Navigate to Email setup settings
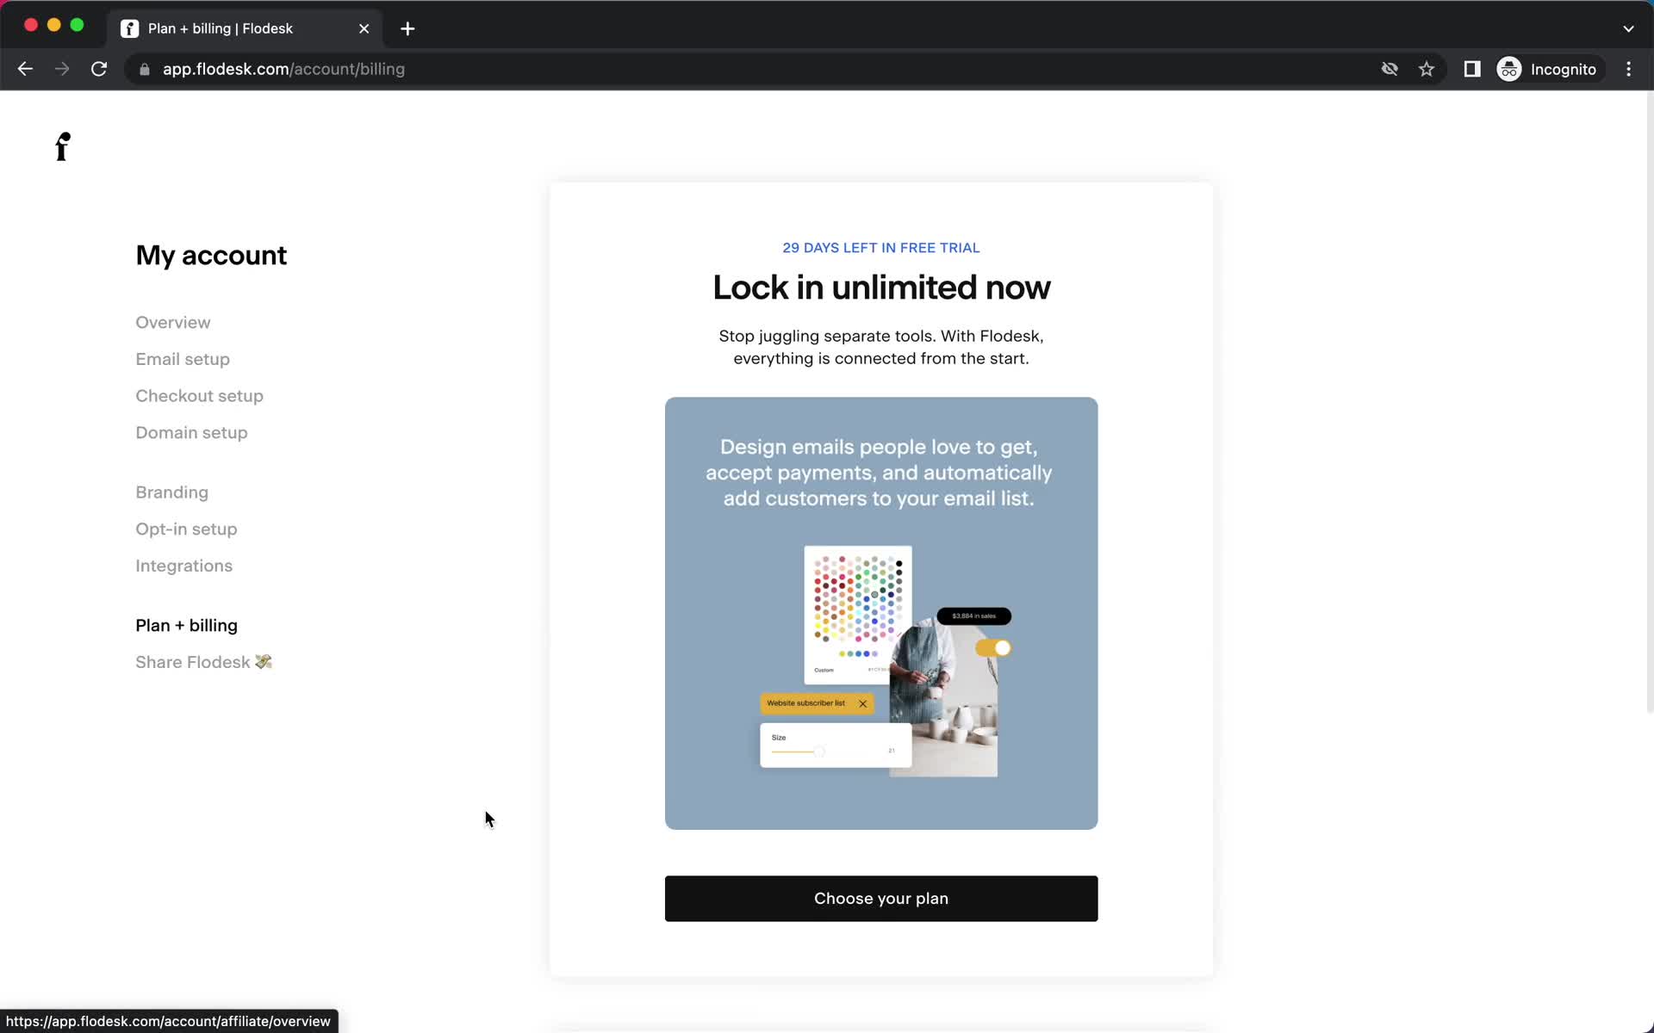The image size is (1654, 1033). pyautogui.click(x=182, y=358)
